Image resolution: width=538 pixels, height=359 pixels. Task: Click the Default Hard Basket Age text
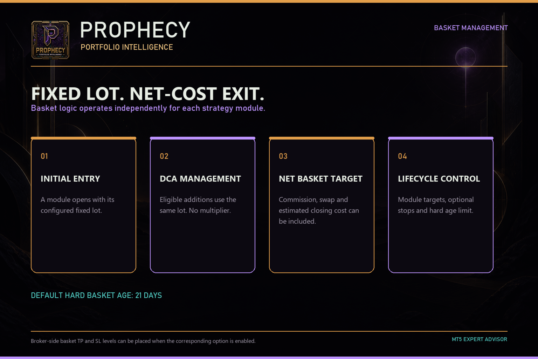tap(96, 295)
